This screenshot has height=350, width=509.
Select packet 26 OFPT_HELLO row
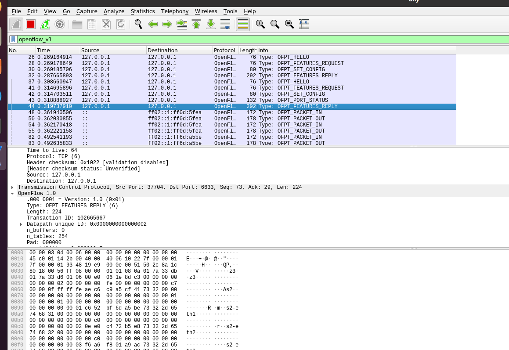pos(232,57)
